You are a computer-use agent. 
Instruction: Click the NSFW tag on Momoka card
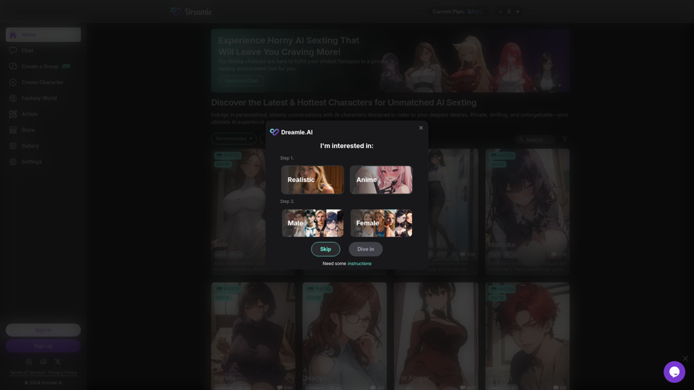(497, 164)
